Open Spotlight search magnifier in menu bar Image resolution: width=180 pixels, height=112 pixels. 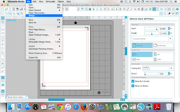[x=171, y=1]
